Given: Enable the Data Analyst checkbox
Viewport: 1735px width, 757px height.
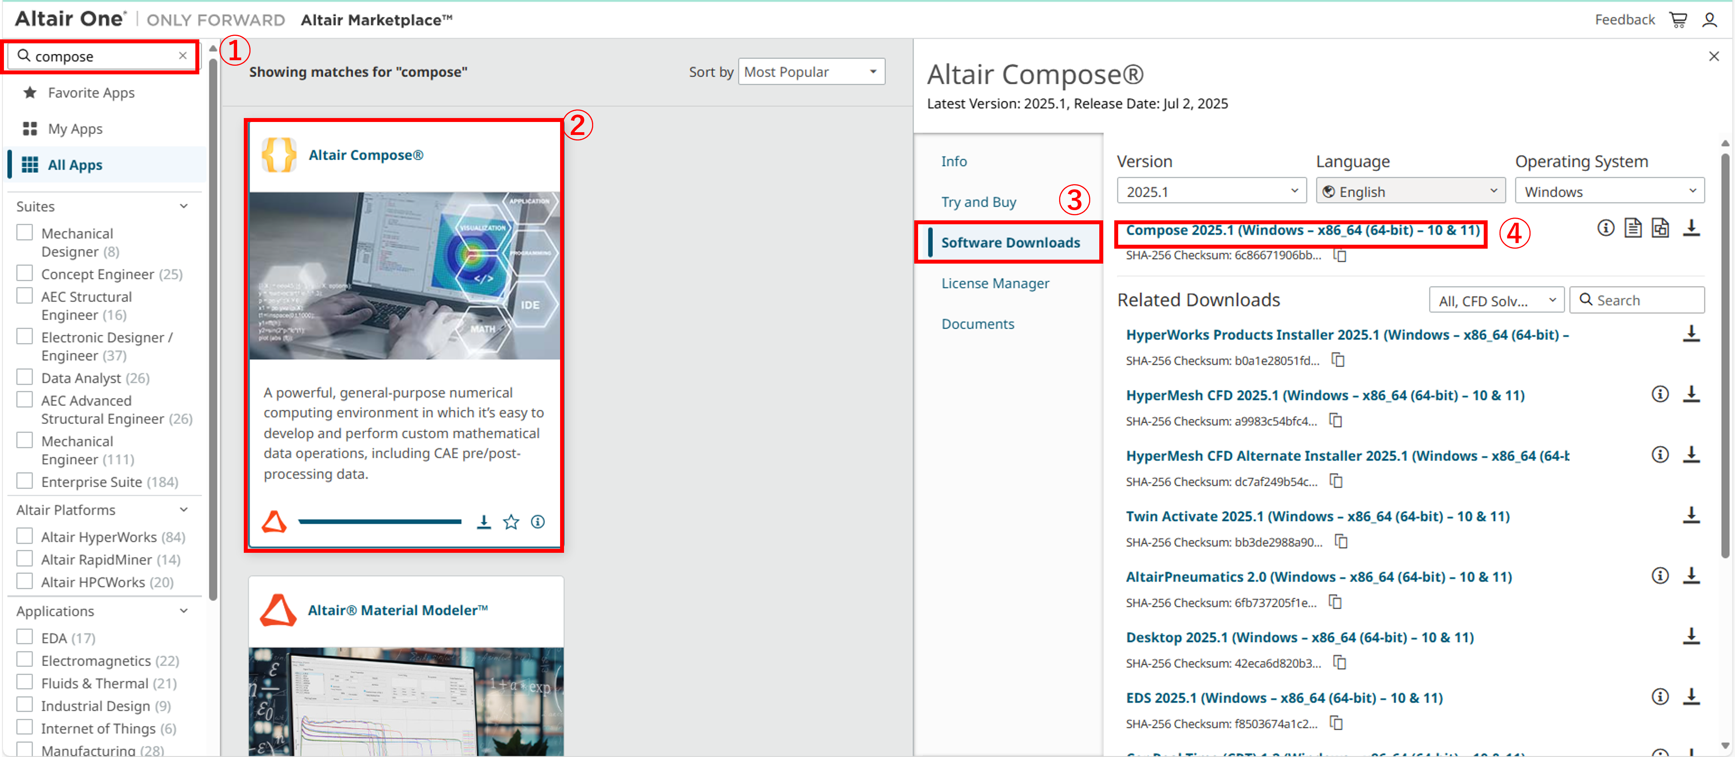Looking at the screenshot, I should pos(25,376).
